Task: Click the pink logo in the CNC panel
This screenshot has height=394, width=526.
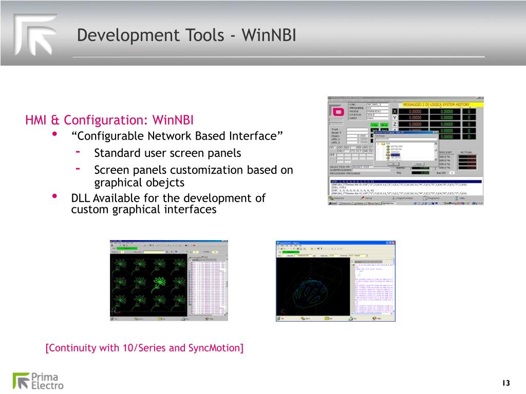Action: tap(339, 112)
